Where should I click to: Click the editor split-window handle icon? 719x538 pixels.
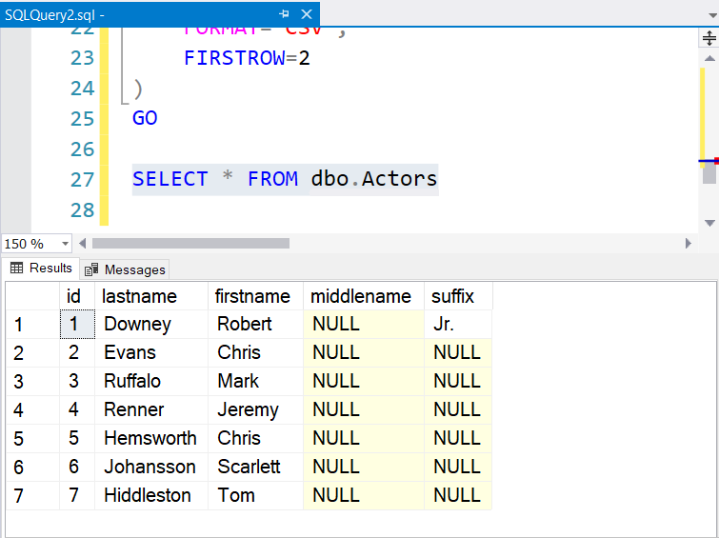[709, 38]
